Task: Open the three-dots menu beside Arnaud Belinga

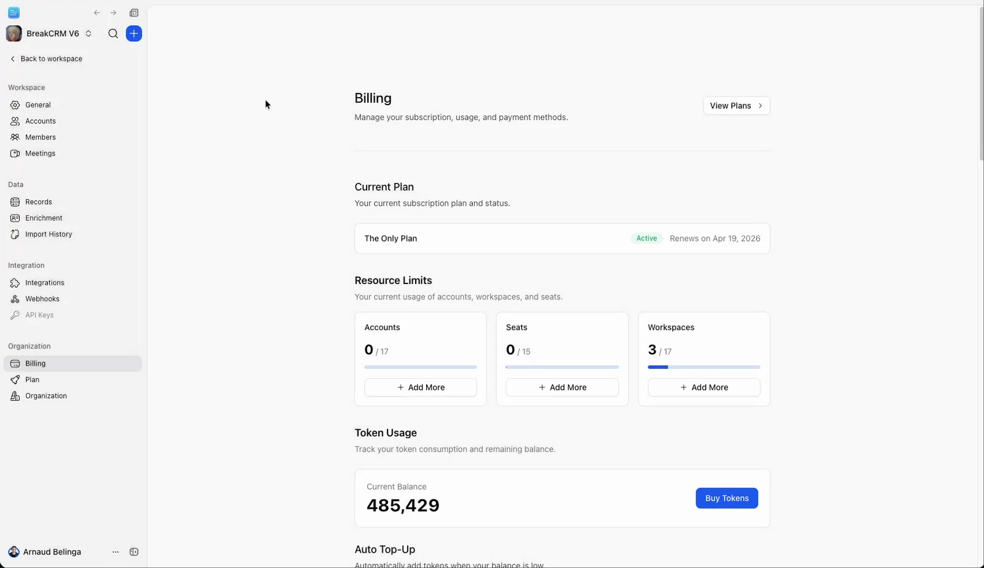Action: [x=115, y=552]
